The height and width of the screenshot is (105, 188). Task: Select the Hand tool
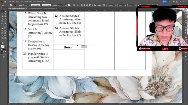click(x=2, y=43)
